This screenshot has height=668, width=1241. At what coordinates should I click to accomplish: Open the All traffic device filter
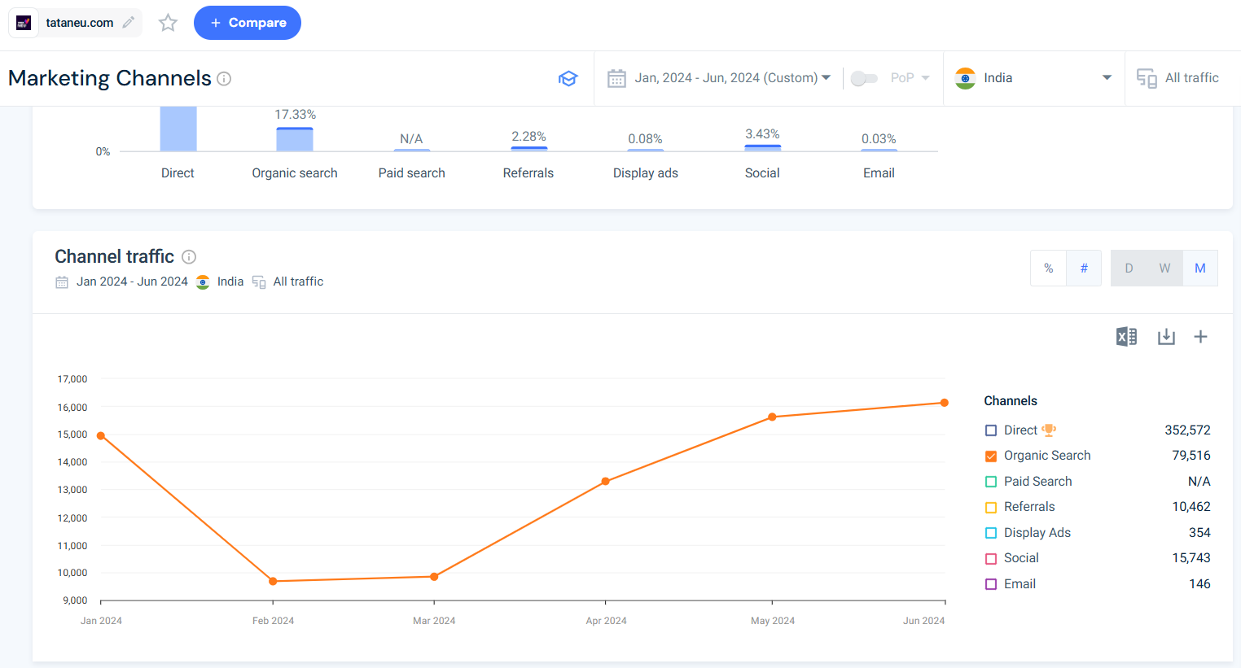click(1178, 78)
